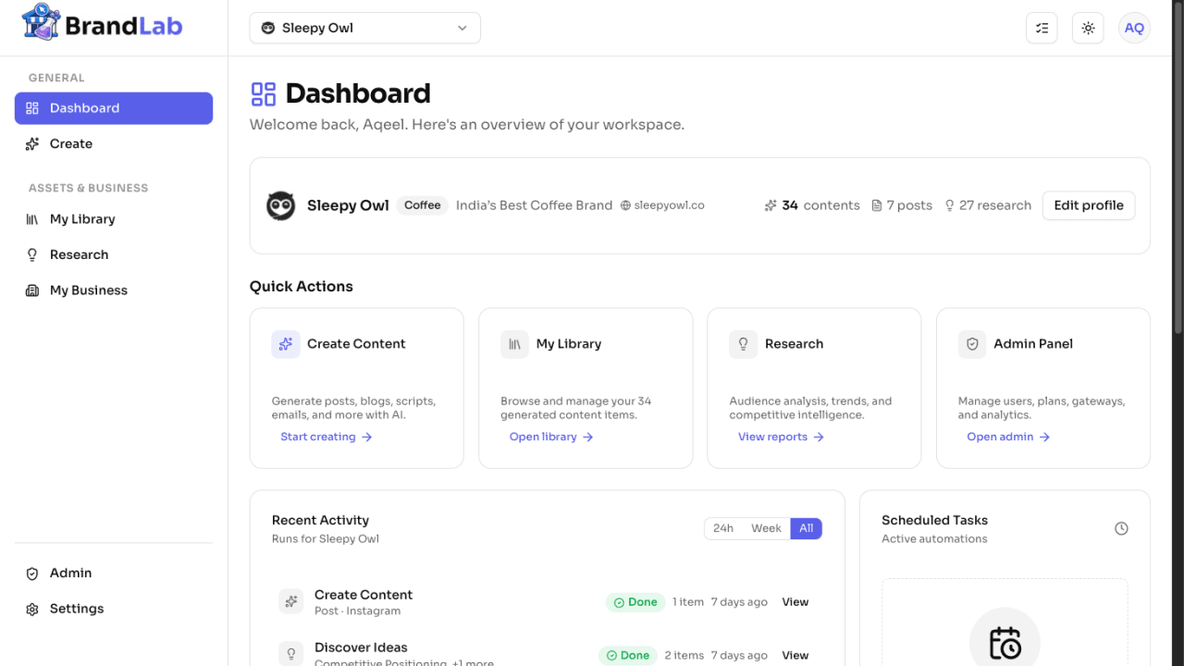Click the calendar-clock icon in Scheduled Tasks
Viewport: 1184px width, 666px height.
coord(1005,643)
